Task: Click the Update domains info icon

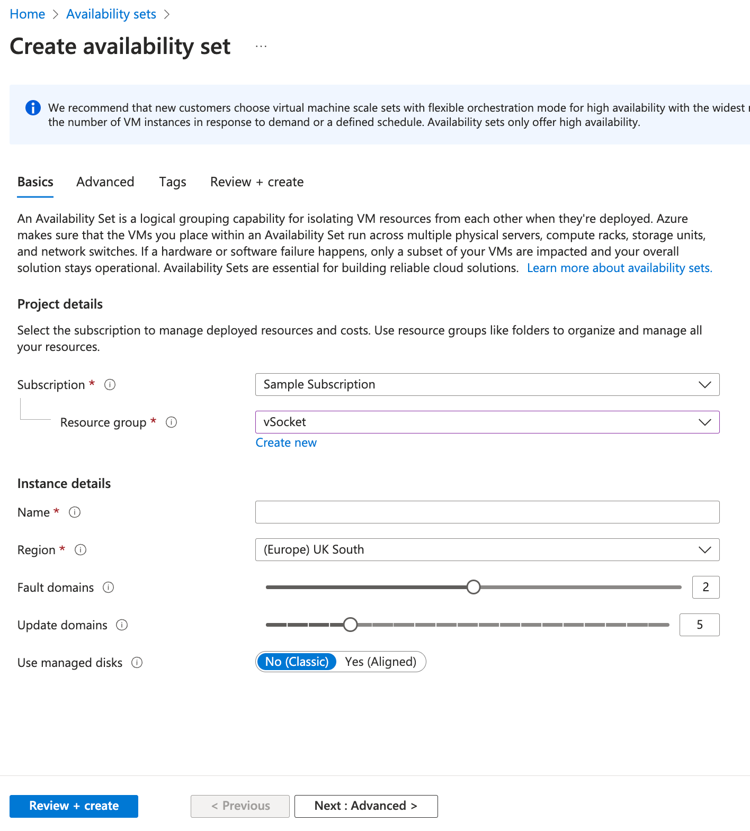Action: coord(122,625)
